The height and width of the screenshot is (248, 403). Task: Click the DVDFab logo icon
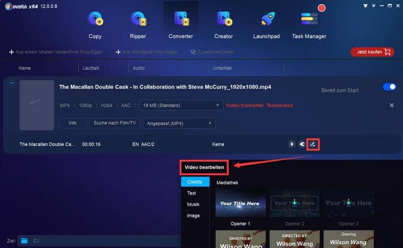point(8,6)
